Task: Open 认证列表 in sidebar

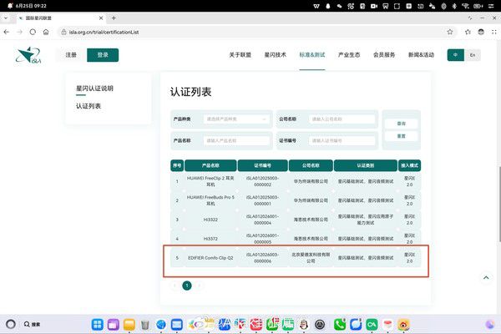Action: click(89, 106)
